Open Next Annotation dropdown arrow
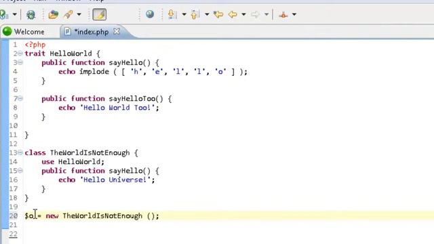This screenshot has height=244, width=434. pos(184,14)
